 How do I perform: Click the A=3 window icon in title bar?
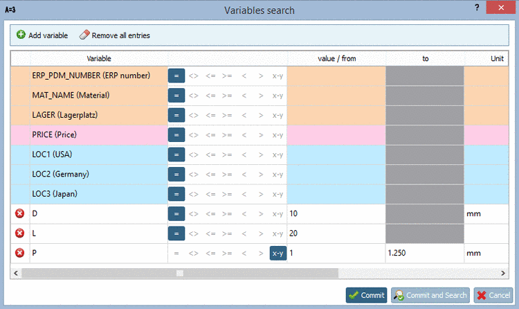tap(10, 10)
